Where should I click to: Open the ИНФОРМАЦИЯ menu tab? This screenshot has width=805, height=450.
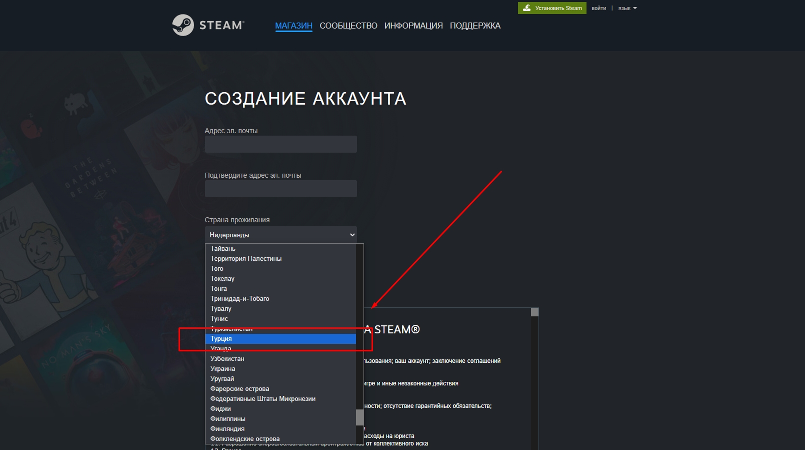click(413, 26)
